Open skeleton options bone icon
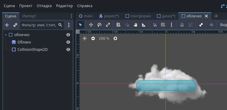227x110 pixels. pyautogui.click(x=201, y=25)
